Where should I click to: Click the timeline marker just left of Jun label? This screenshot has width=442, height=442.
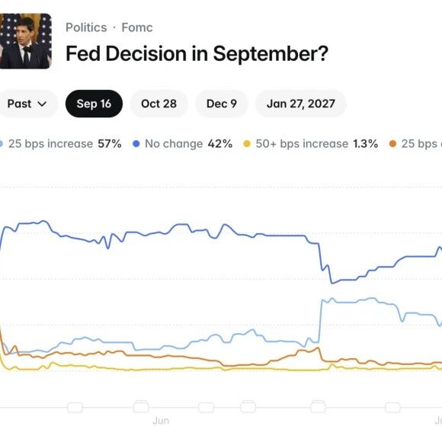(x=141, y=406)
